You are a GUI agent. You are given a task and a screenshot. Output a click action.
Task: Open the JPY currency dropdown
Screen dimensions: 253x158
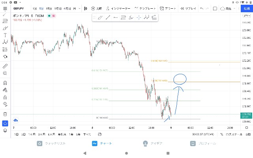247,16
